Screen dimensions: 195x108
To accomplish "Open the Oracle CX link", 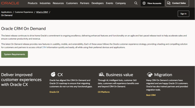I will pos(54,92).
